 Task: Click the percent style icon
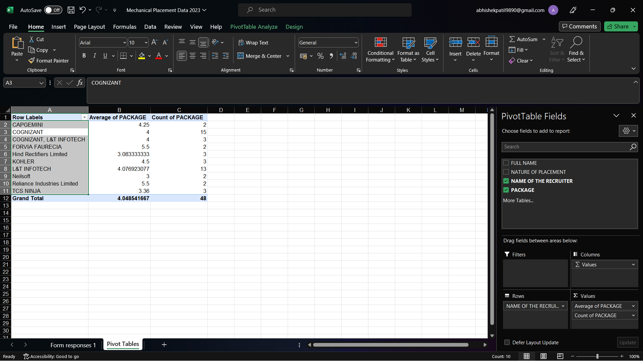point(320,56)
